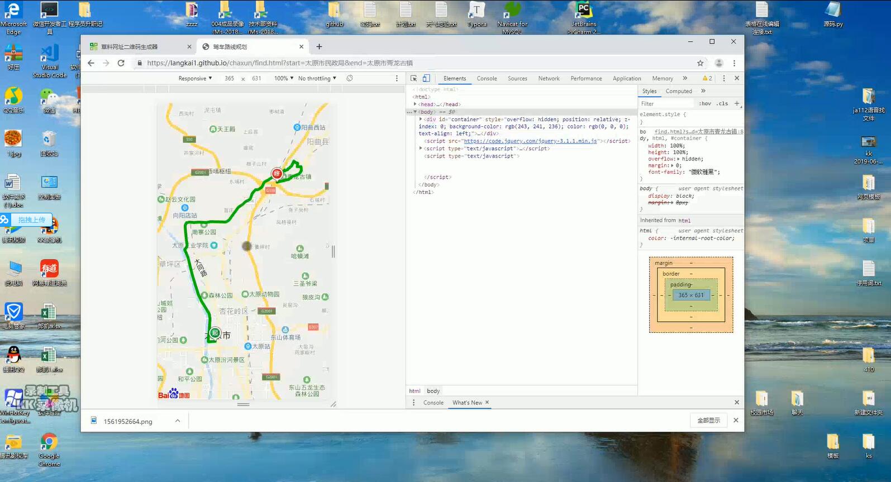Open the jquery-3.1.1.min.js link
This screenshot has height=482, width=891.
click(530, 141)
